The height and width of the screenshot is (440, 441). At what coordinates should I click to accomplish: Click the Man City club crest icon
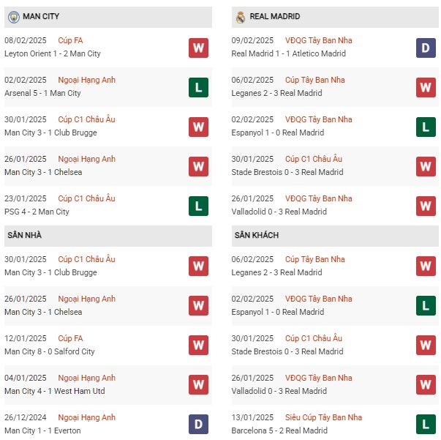(x=13, y=17)
